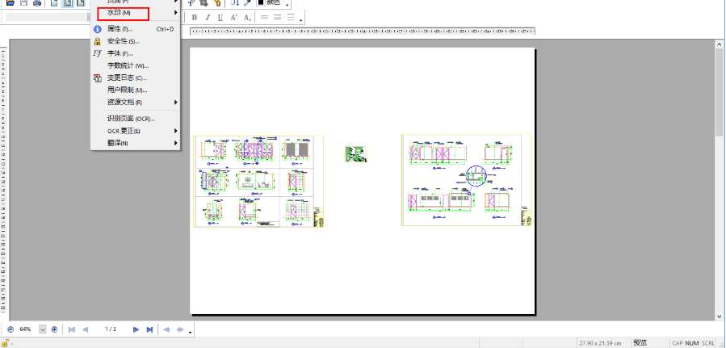Expand the OCR 更正 submenu
This screenshot has width=726, height=348.
pyautogui.click(x=176, y=131)
